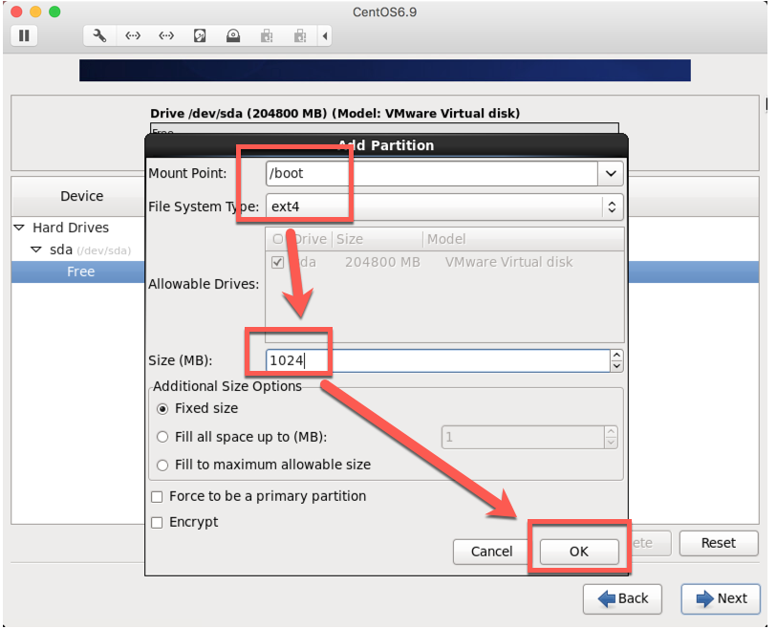Cancel the Add Partition dialog

491,551
